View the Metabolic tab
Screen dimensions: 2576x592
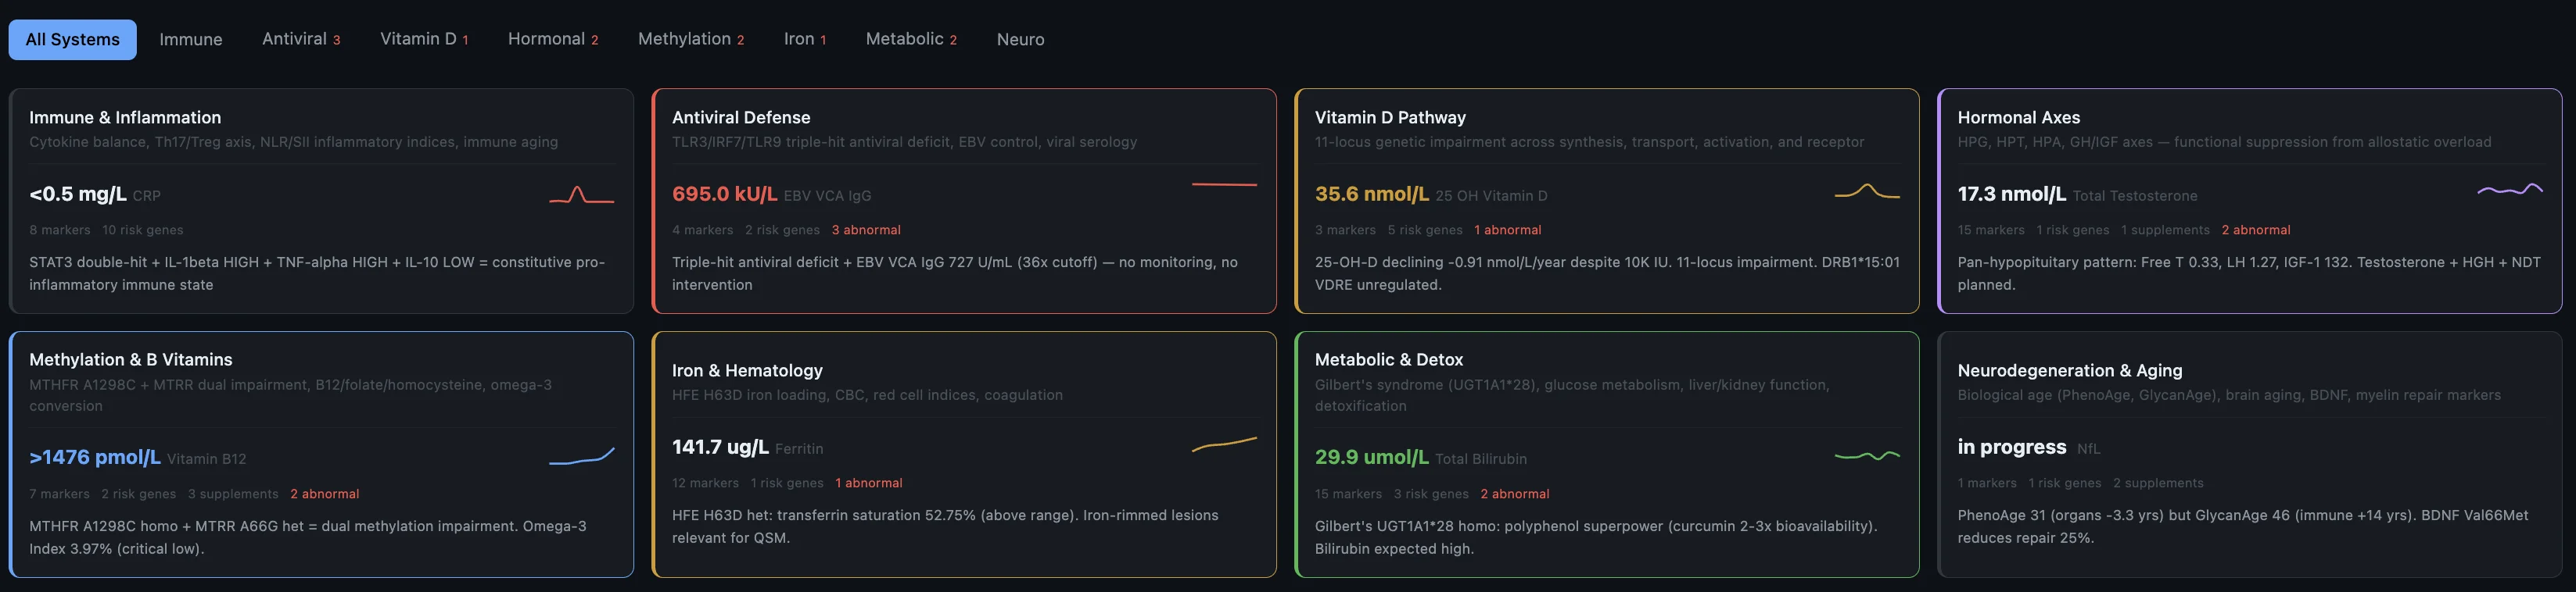[x=911, y=40]
